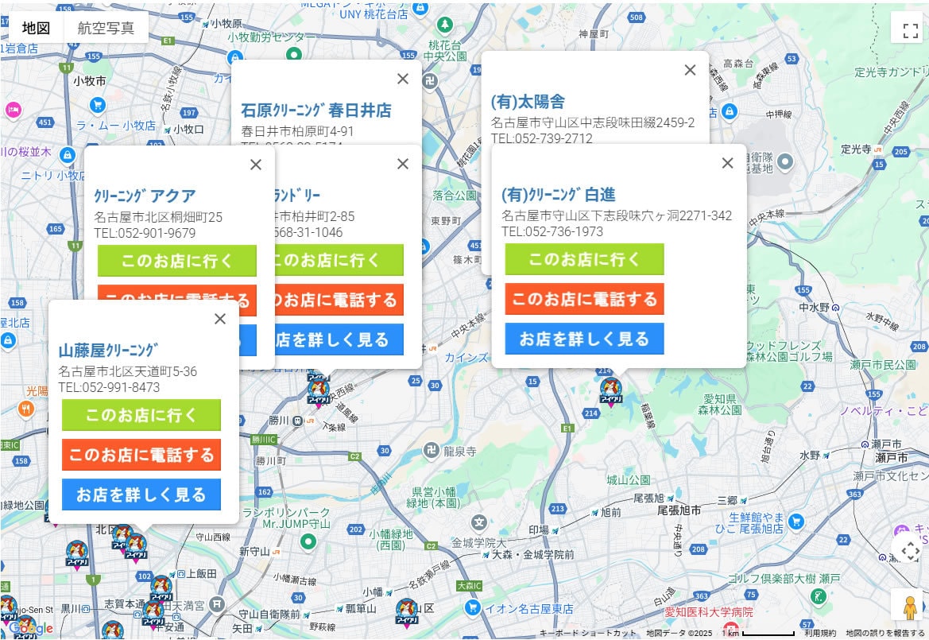Click the 石原クリーニング春日井店 shop title
929x640 pixels.
(315, 111)
